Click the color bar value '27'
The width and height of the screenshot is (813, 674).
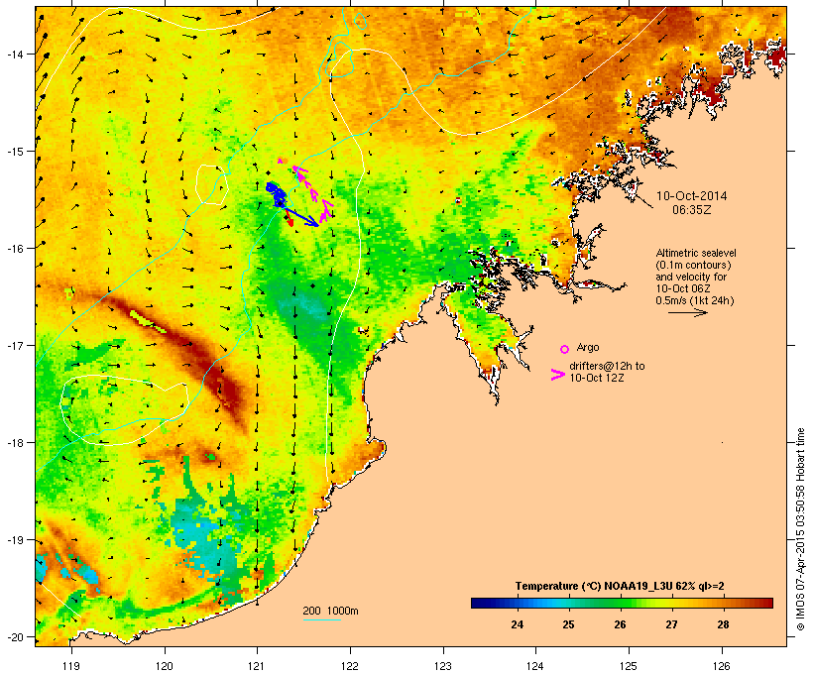tap(671, 624)
